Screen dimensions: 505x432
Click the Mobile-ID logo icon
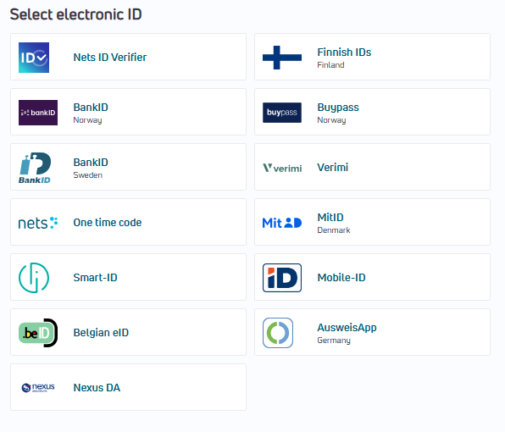pos(282,278)
